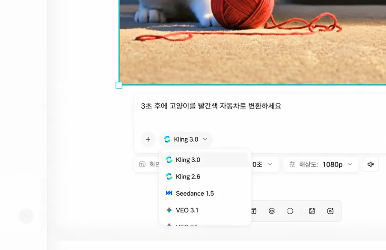The width and height of the screenshot is (386, 250).
Task: Click the Kling logo icon in selector
Action: pyautogui.click(x=167, y=140)
